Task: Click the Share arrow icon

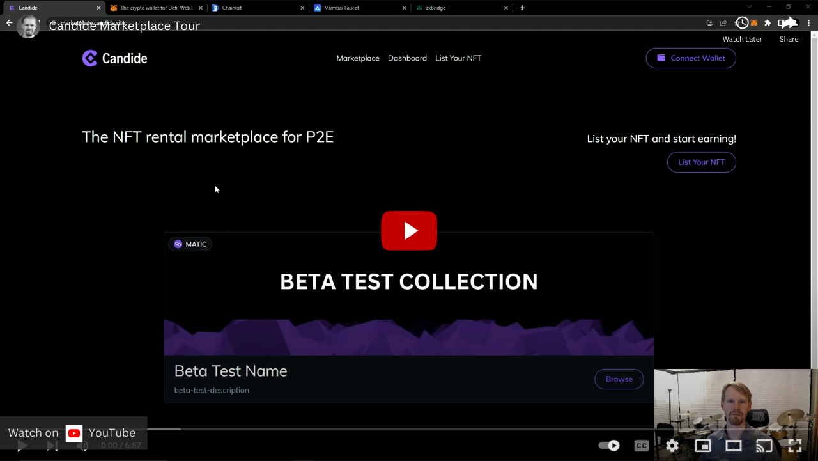Action: 789,23
